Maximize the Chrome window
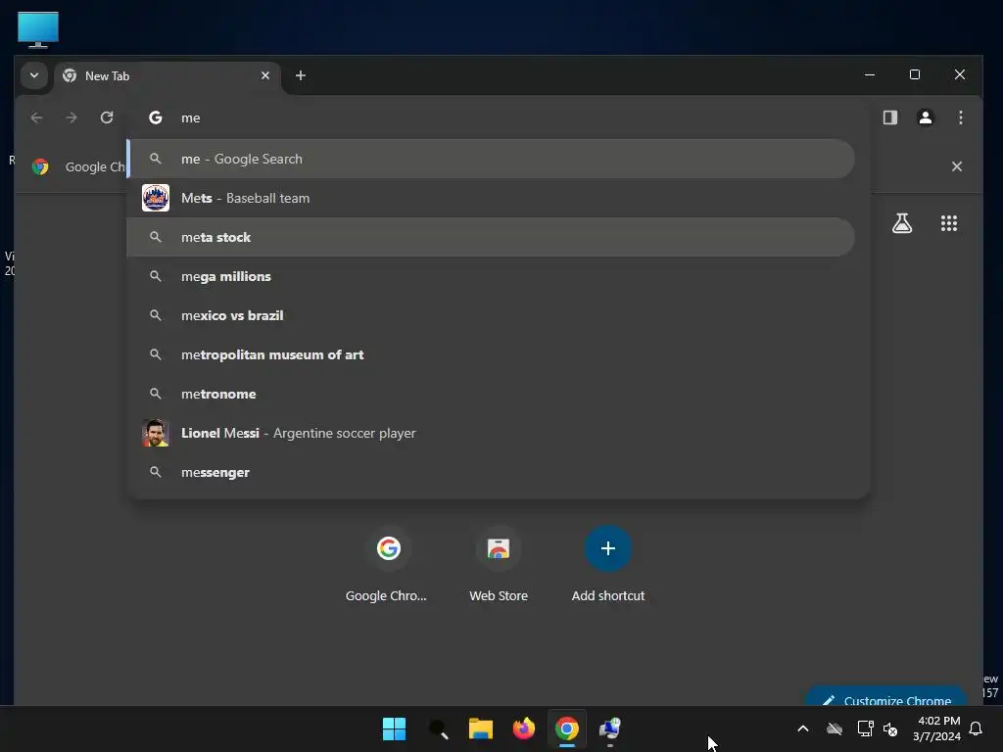 915,74
